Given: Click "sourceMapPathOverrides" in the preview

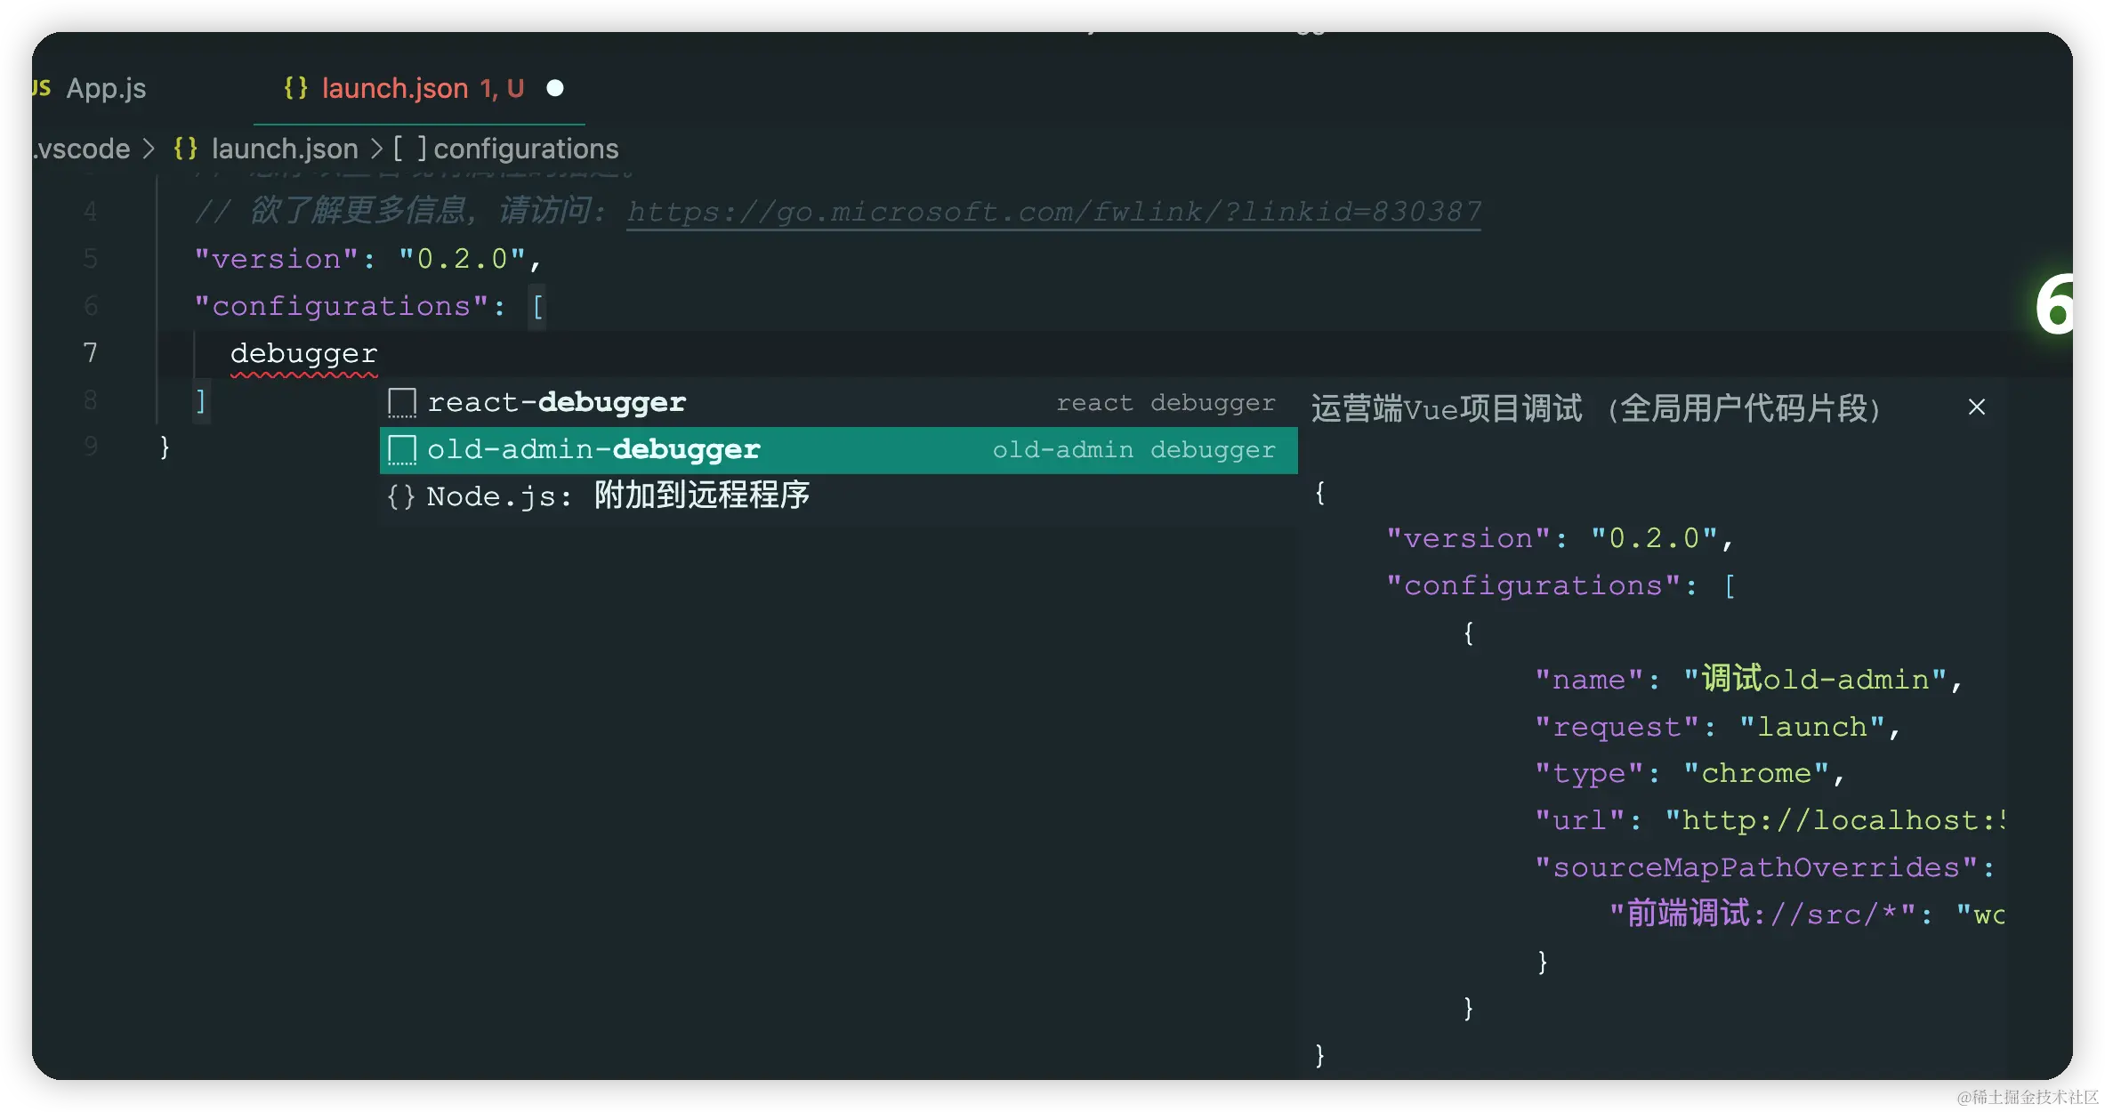Looking at the screenshot, I should [x=1756, y=867].
